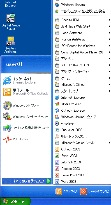This screenshot has width=111, height=205.
Task: Expand the Norton AntiVirus submenu arrow
Action: pyautogui.click(x=110, y=39)
